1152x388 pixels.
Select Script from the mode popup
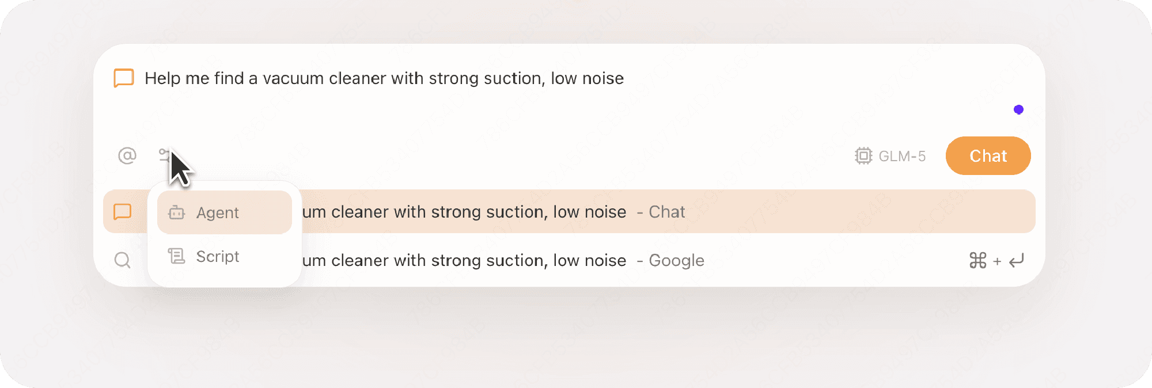218,257
